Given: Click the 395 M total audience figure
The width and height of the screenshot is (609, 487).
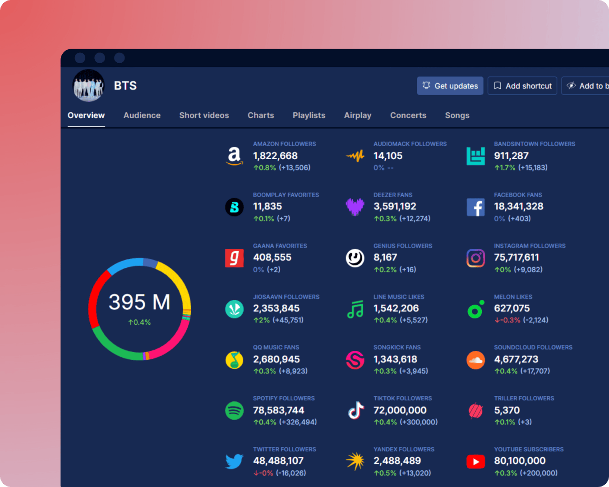Looking at the screenshot, I should tap(139, 302).
